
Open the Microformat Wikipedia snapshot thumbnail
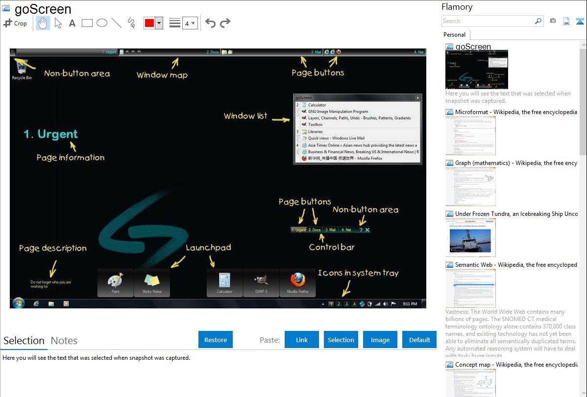click(470, 136)
